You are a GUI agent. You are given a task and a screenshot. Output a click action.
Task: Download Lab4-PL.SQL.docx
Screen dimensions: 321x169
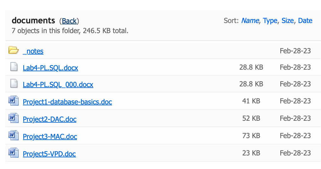[50, 68]
